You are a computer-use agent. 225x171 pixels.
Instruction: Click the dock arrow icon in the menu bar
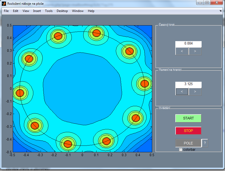click(x=220, y=11)
